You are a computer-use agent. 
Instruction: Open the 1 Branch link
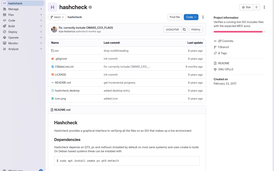point(223,47)
